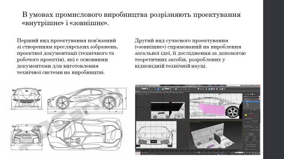Click the slide title about industrial design
This screenshot has width=284, height=159.
tap(131, 19)
